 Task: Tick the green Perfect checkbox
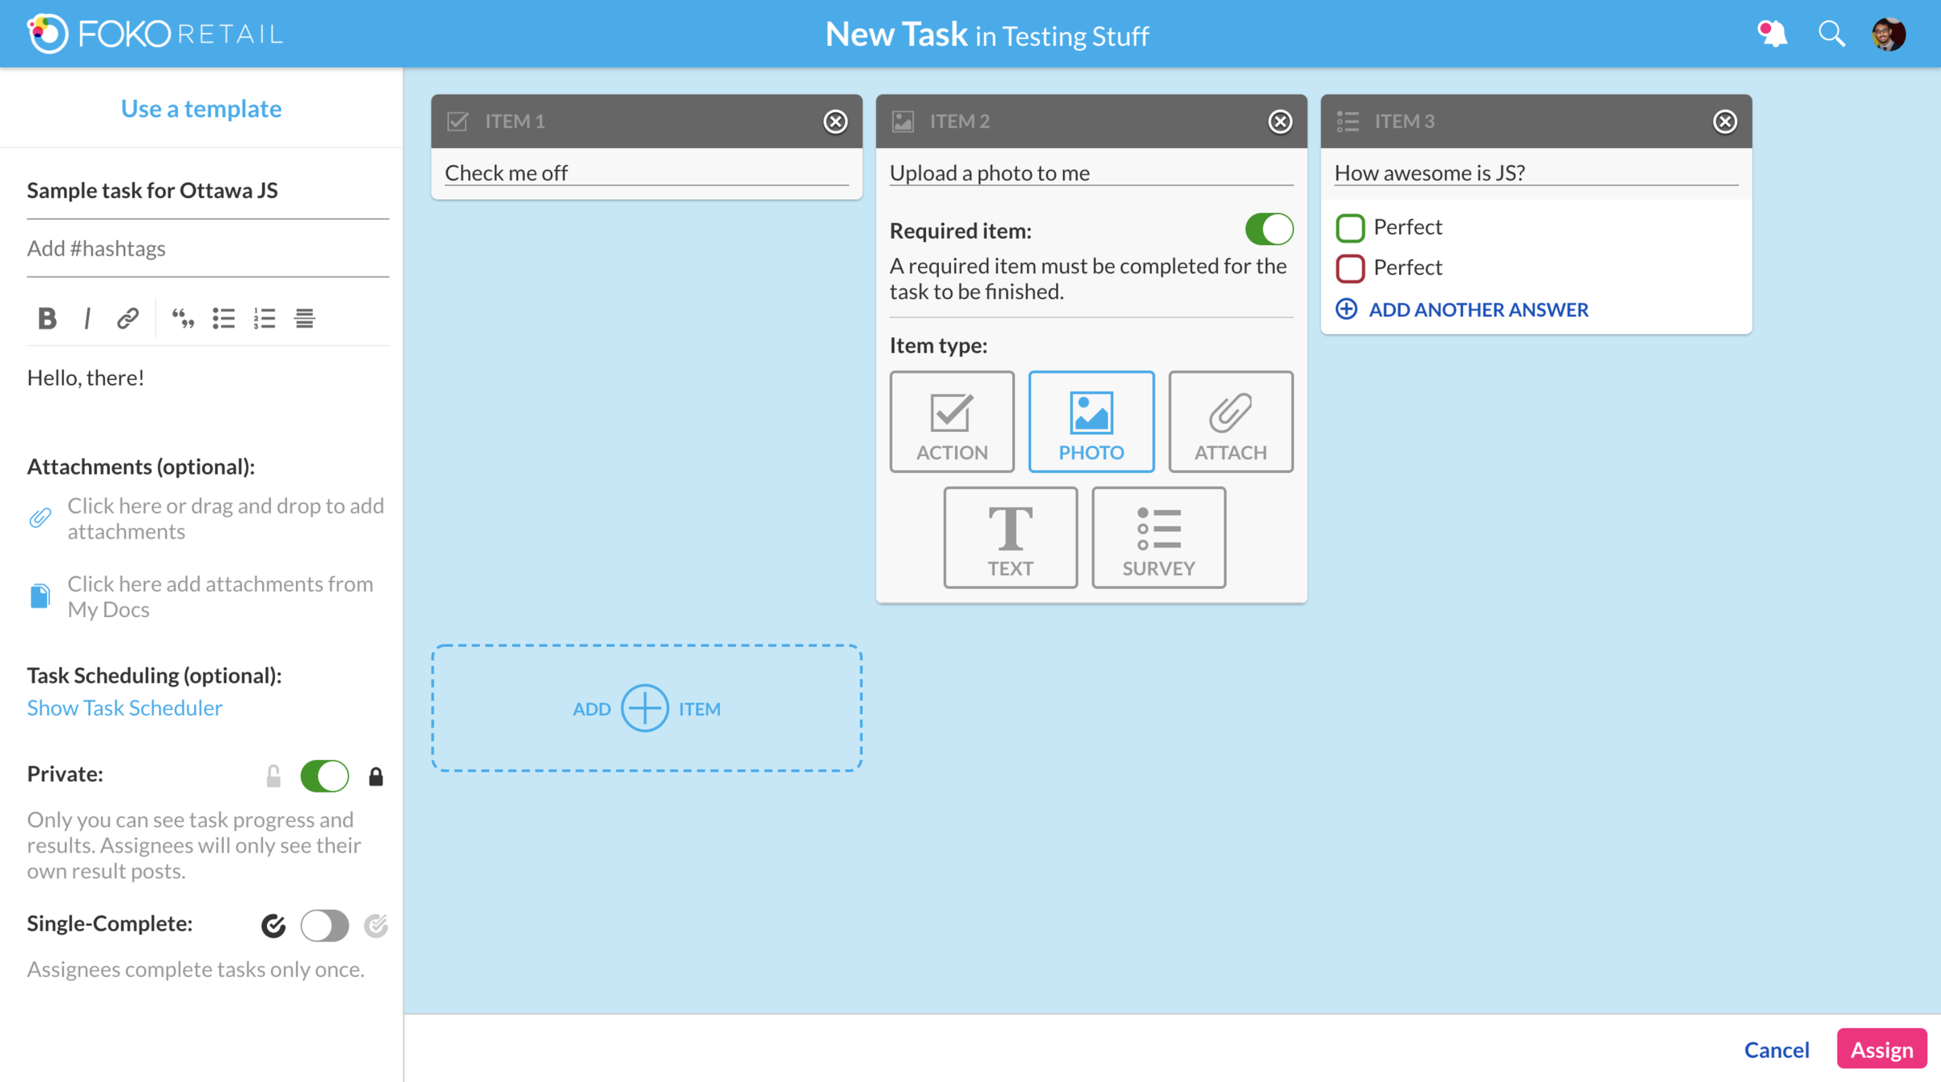coord(1350,228)
